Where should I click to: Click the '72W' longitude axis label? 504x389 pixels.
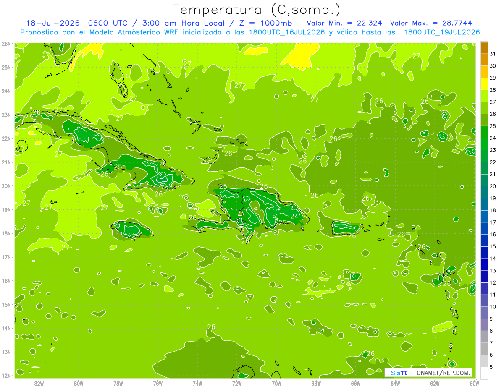tap(237, 383)
